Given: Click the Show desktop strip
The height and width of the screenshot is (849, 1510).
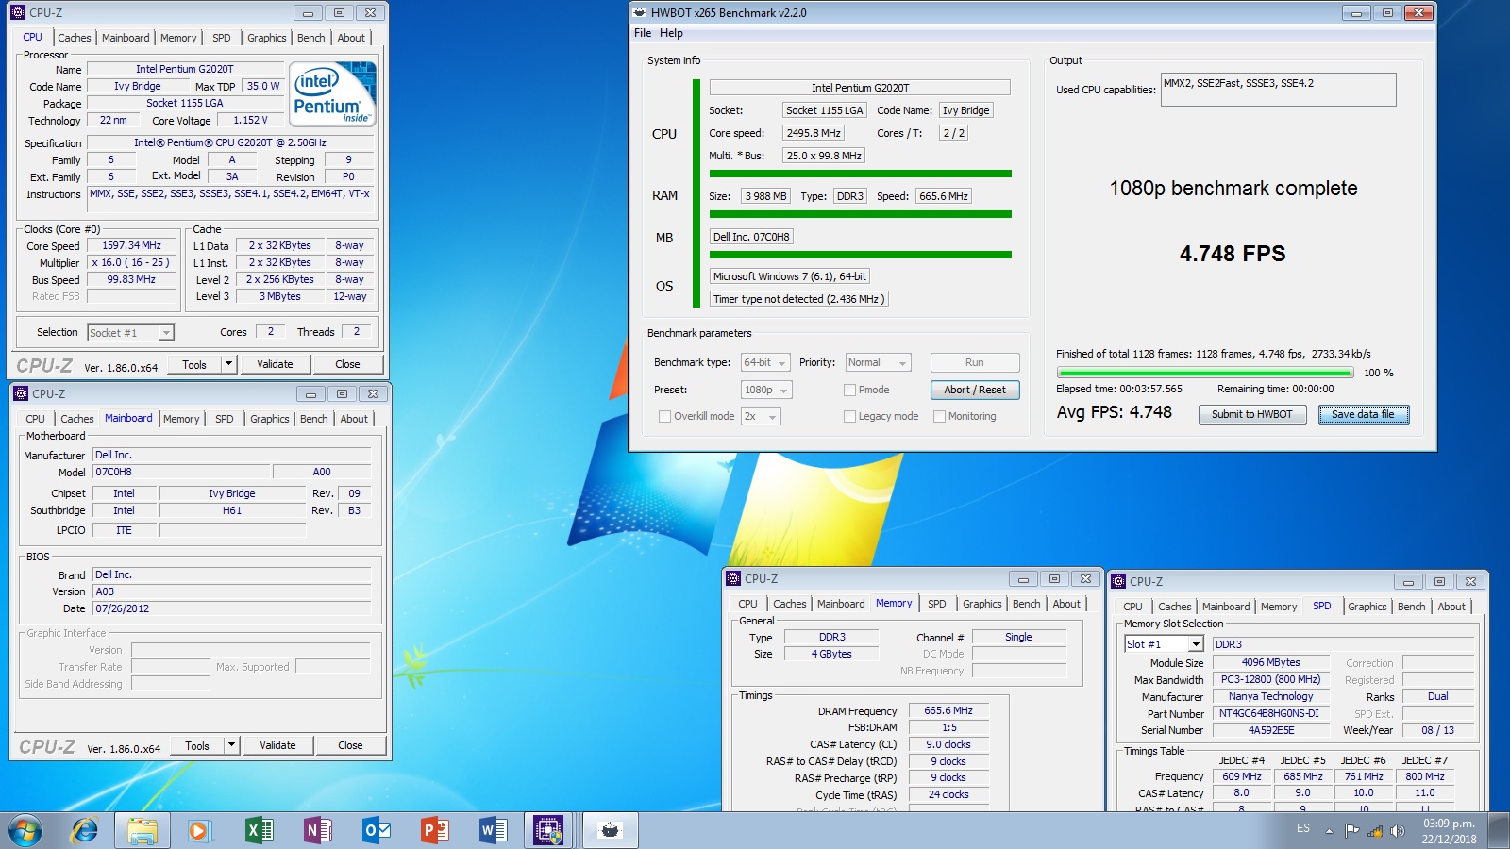Looking at the screenshot, I should click(x=1501, y=830).
